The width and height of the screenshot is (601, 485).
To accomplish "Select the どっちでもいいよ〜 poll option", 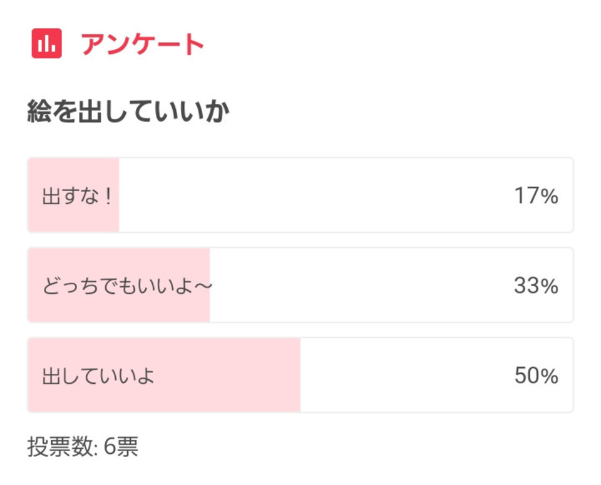I will point(300,285).
